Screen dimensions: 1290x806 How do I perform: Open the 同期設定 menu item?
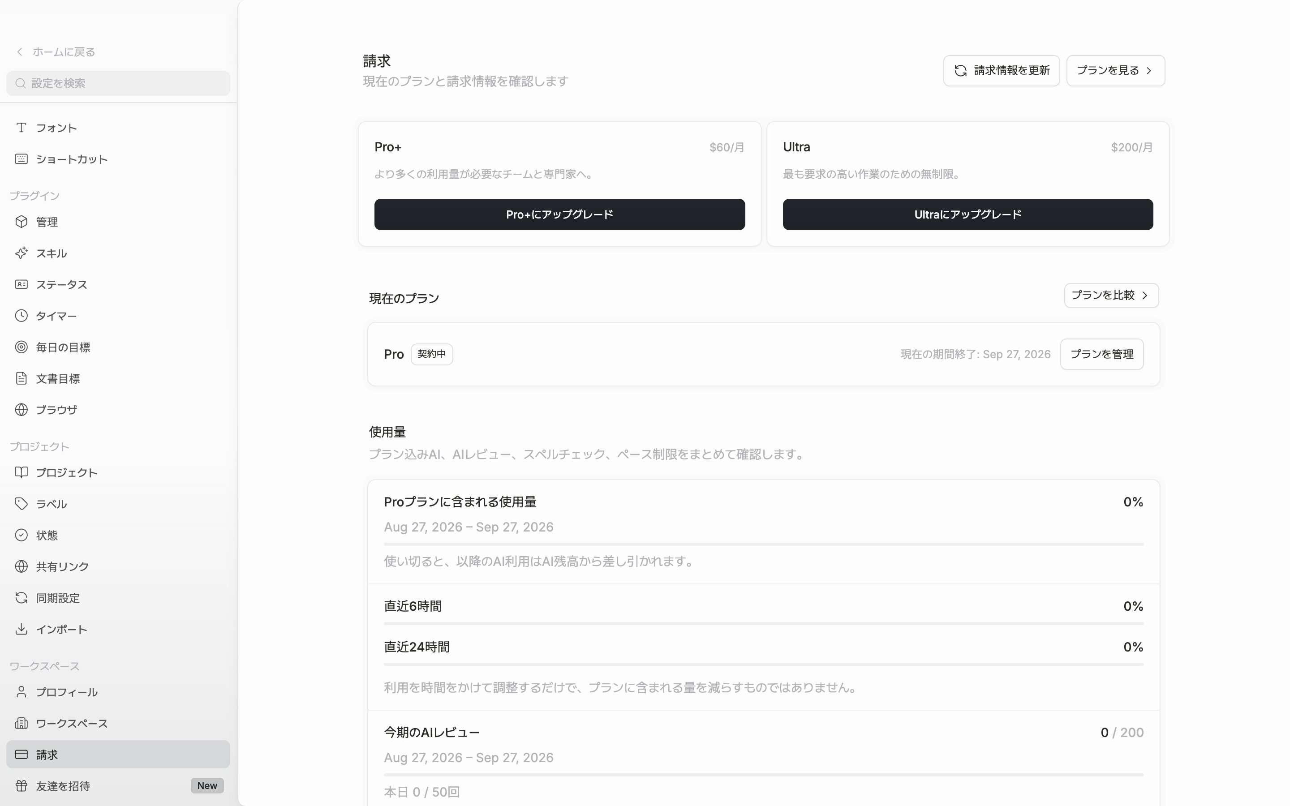point(118,598)
